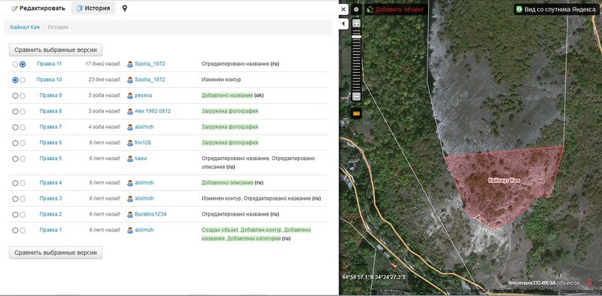Open the Buratino1234 user profile link
The height and width of the screenshot is (296, 602).
150,214
